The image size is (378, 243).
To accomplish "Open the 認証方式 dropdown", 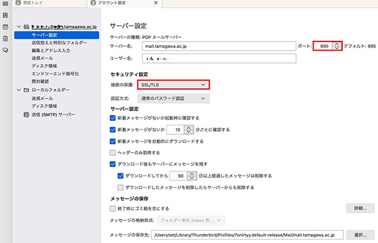I will tap(173, 99).
